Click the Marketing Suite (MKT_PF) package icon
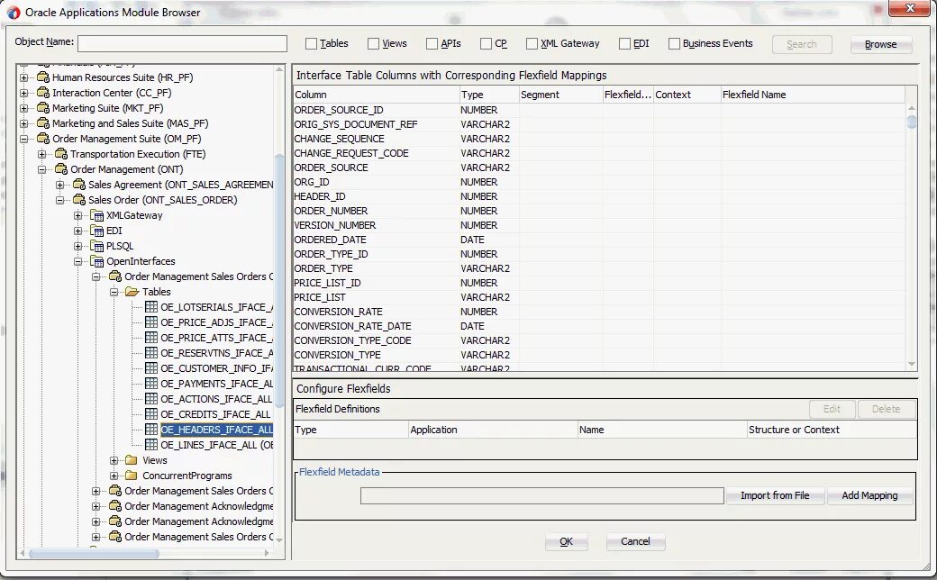Image resolution: width=937 pixels, height=580 pixels. pos(43,108)
